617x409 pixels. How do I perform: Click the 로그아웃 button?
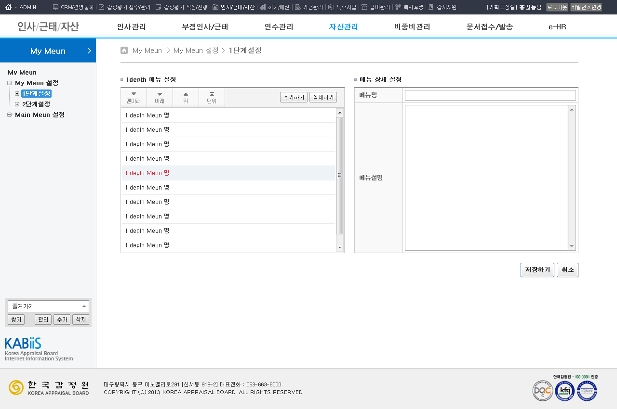pyautogui.click(x=557, y=7)
